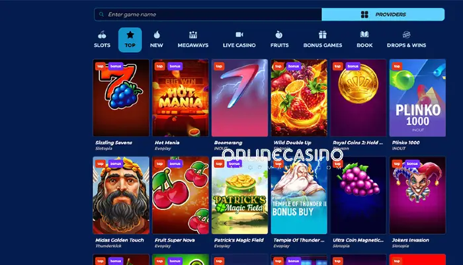Click the Midas Golden Touch title link

[120, 240]
